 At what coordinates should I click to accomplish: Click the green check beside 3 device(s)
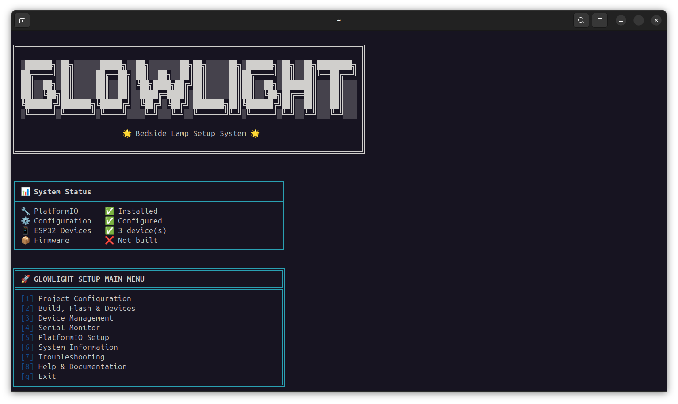(110, 230)
